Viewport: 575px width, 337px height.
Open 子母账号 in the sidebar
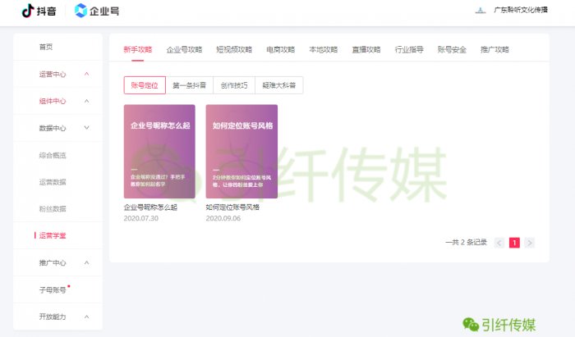53,289
